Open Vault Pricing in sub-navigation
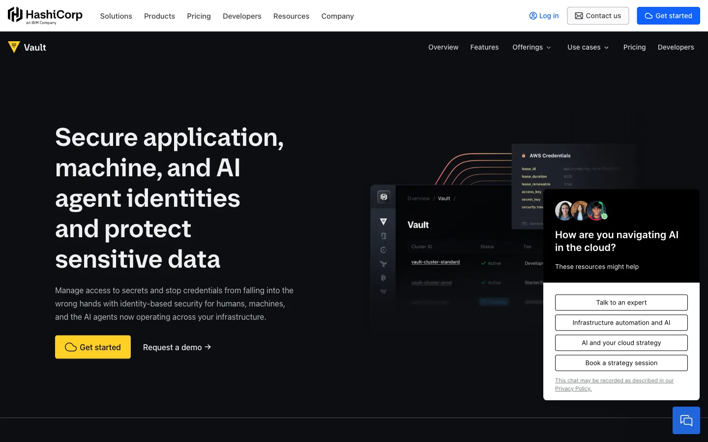This screenshot has width=708, height=442. pos(634,47)
